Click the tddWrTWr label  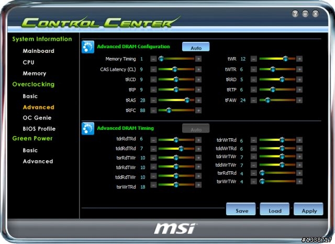click(x=226, y=165)
